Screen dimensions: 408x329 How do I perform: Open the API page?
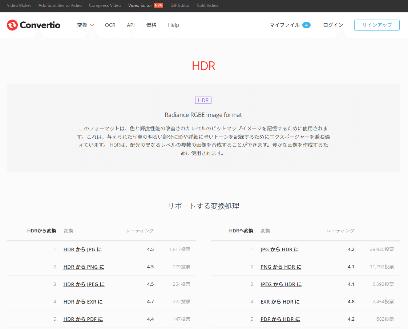pyautogui.click(x=131, y=25)
